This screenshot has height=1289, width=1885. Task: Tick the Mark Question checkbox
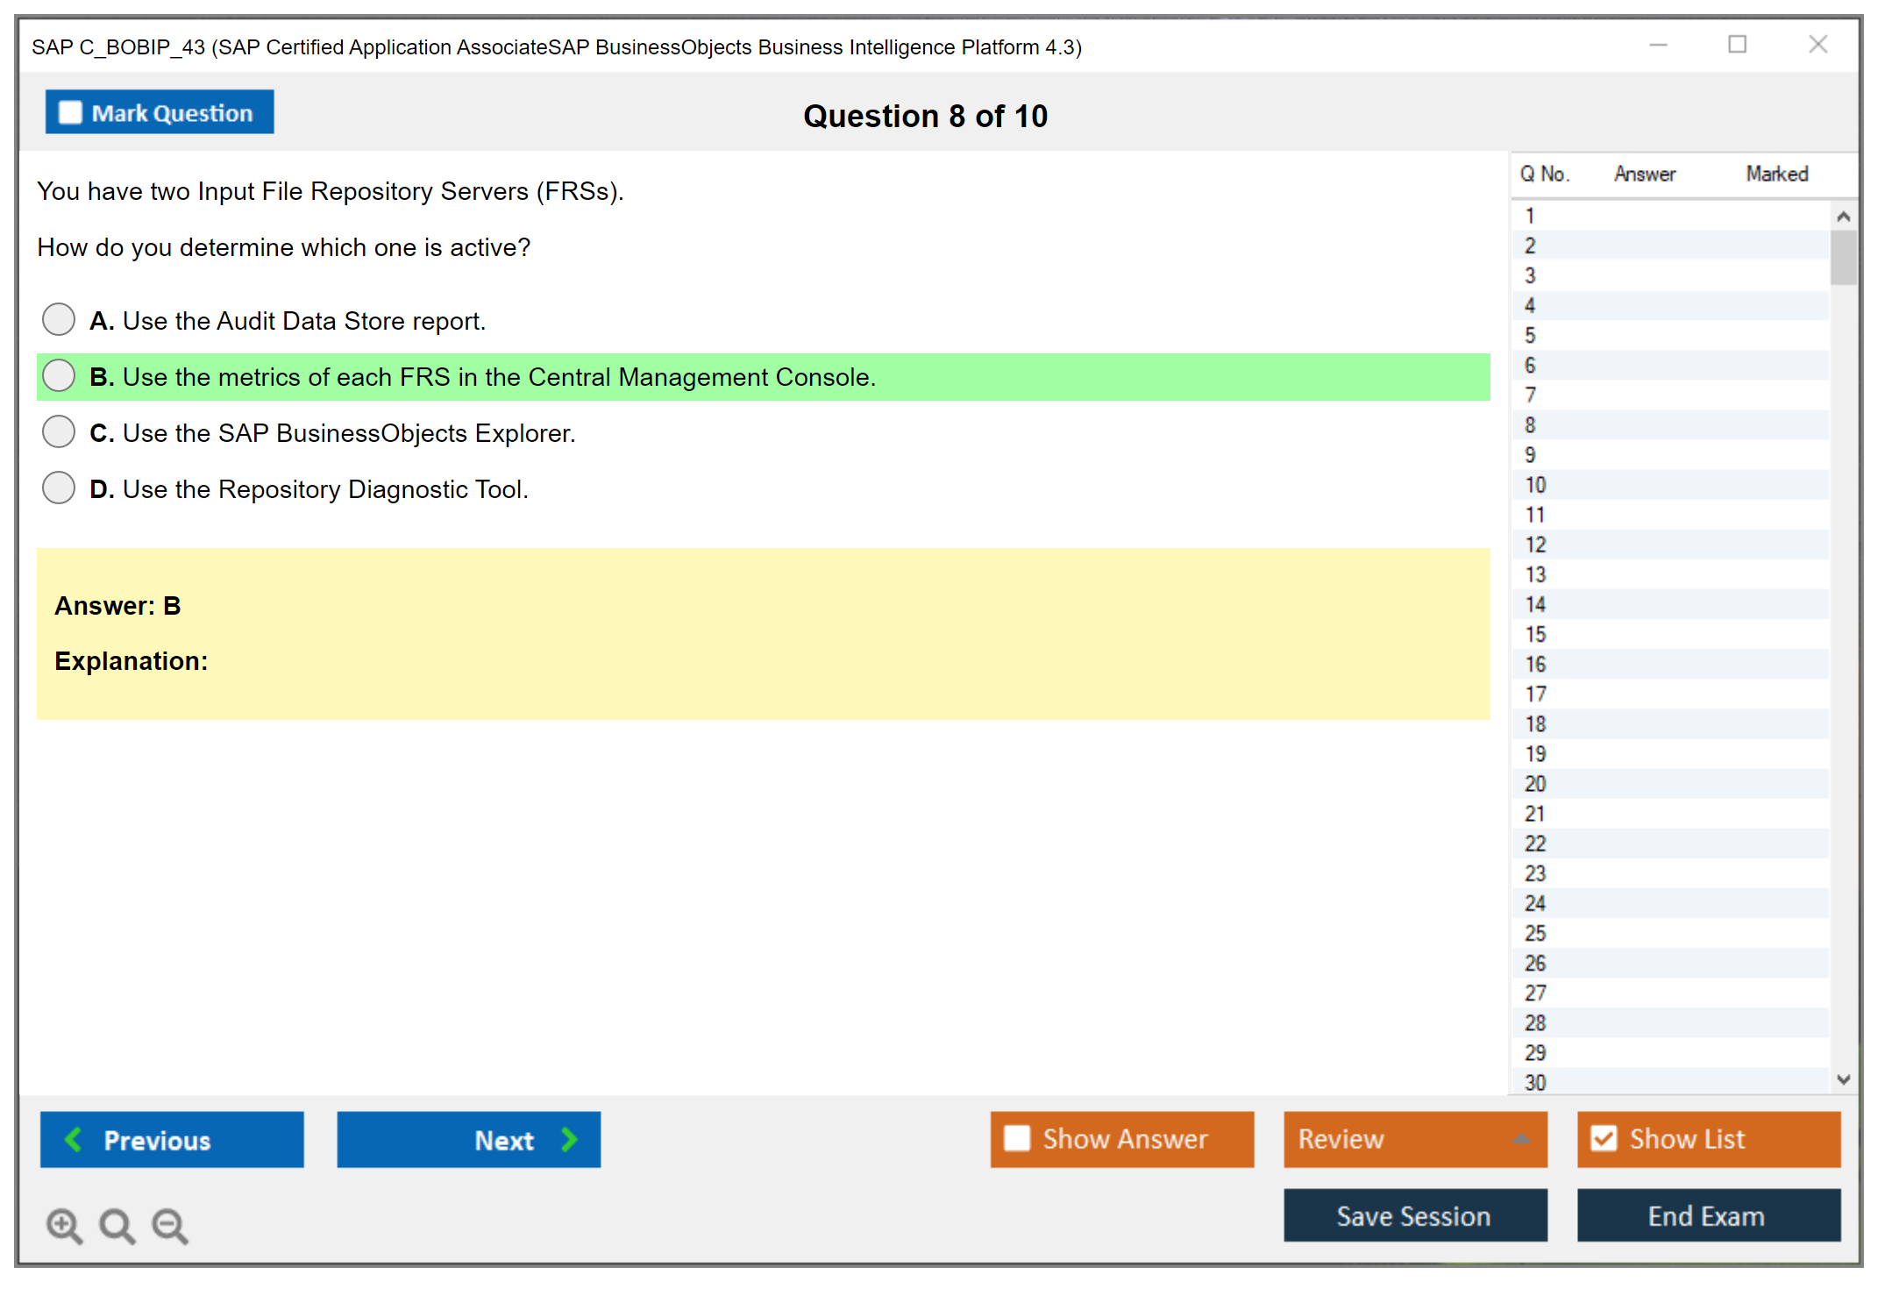pyautogui.click(x=70, y=112)
